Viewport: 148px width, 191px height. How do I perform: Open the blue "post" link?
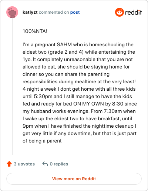click(75, 12)
